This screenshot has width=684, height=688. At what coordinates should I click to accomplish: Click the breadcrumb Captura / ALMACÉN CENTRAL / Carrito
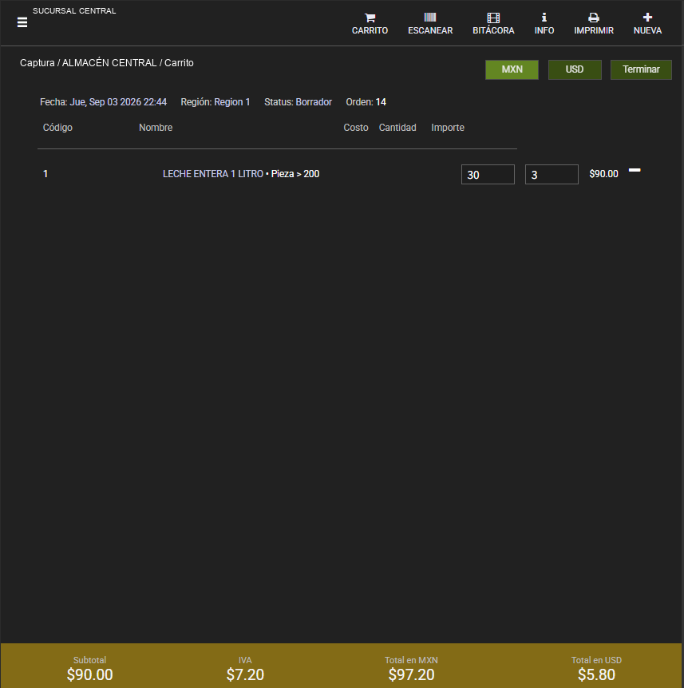pos(107,63)
